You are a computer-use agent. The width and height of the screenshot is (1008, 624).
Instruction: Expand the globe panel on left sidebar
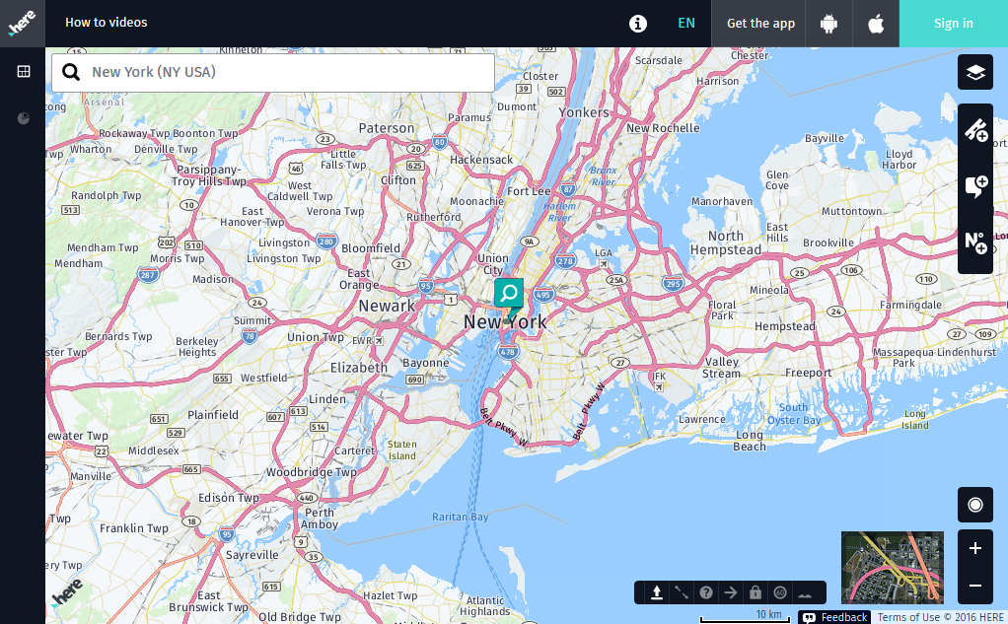click(x=22, y=117)
